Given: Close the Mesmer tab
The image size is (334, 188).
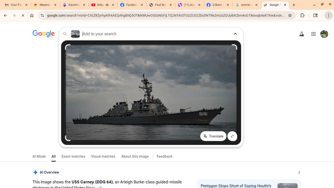Looking at the screenshot, I should coord(55,5).
